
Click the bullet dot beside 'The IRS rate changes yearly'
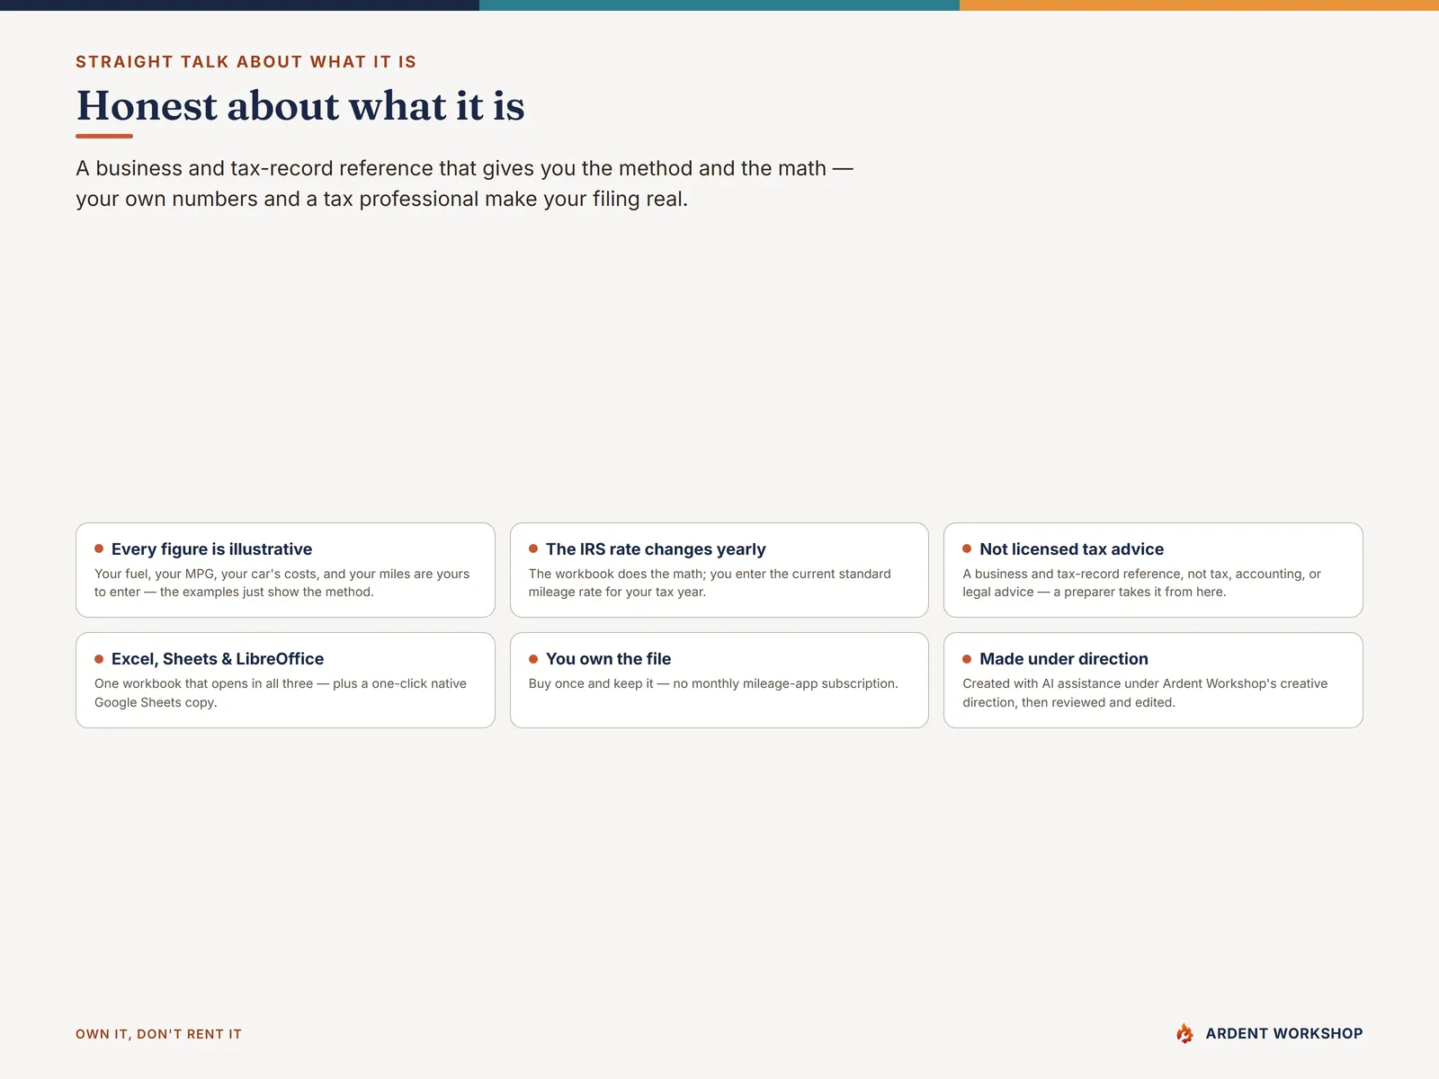(x=533, y=548)
